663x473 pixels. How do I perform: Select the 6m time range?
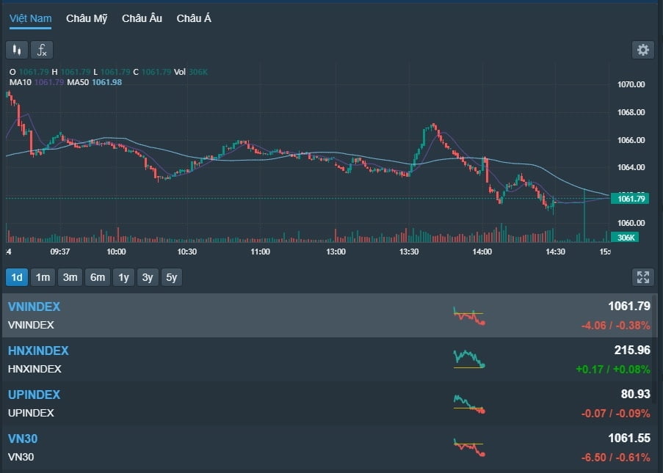pyautogui.click(x=98, y=277)
